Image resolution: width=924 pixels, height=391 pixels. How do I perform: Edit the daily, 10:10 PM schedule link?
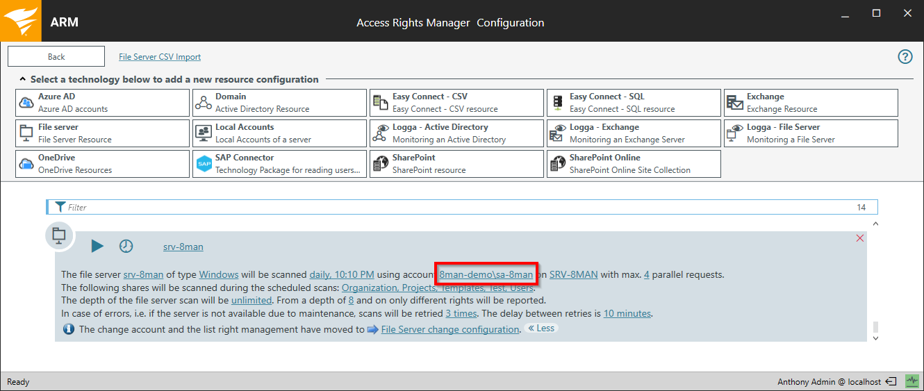coord(342,274)
